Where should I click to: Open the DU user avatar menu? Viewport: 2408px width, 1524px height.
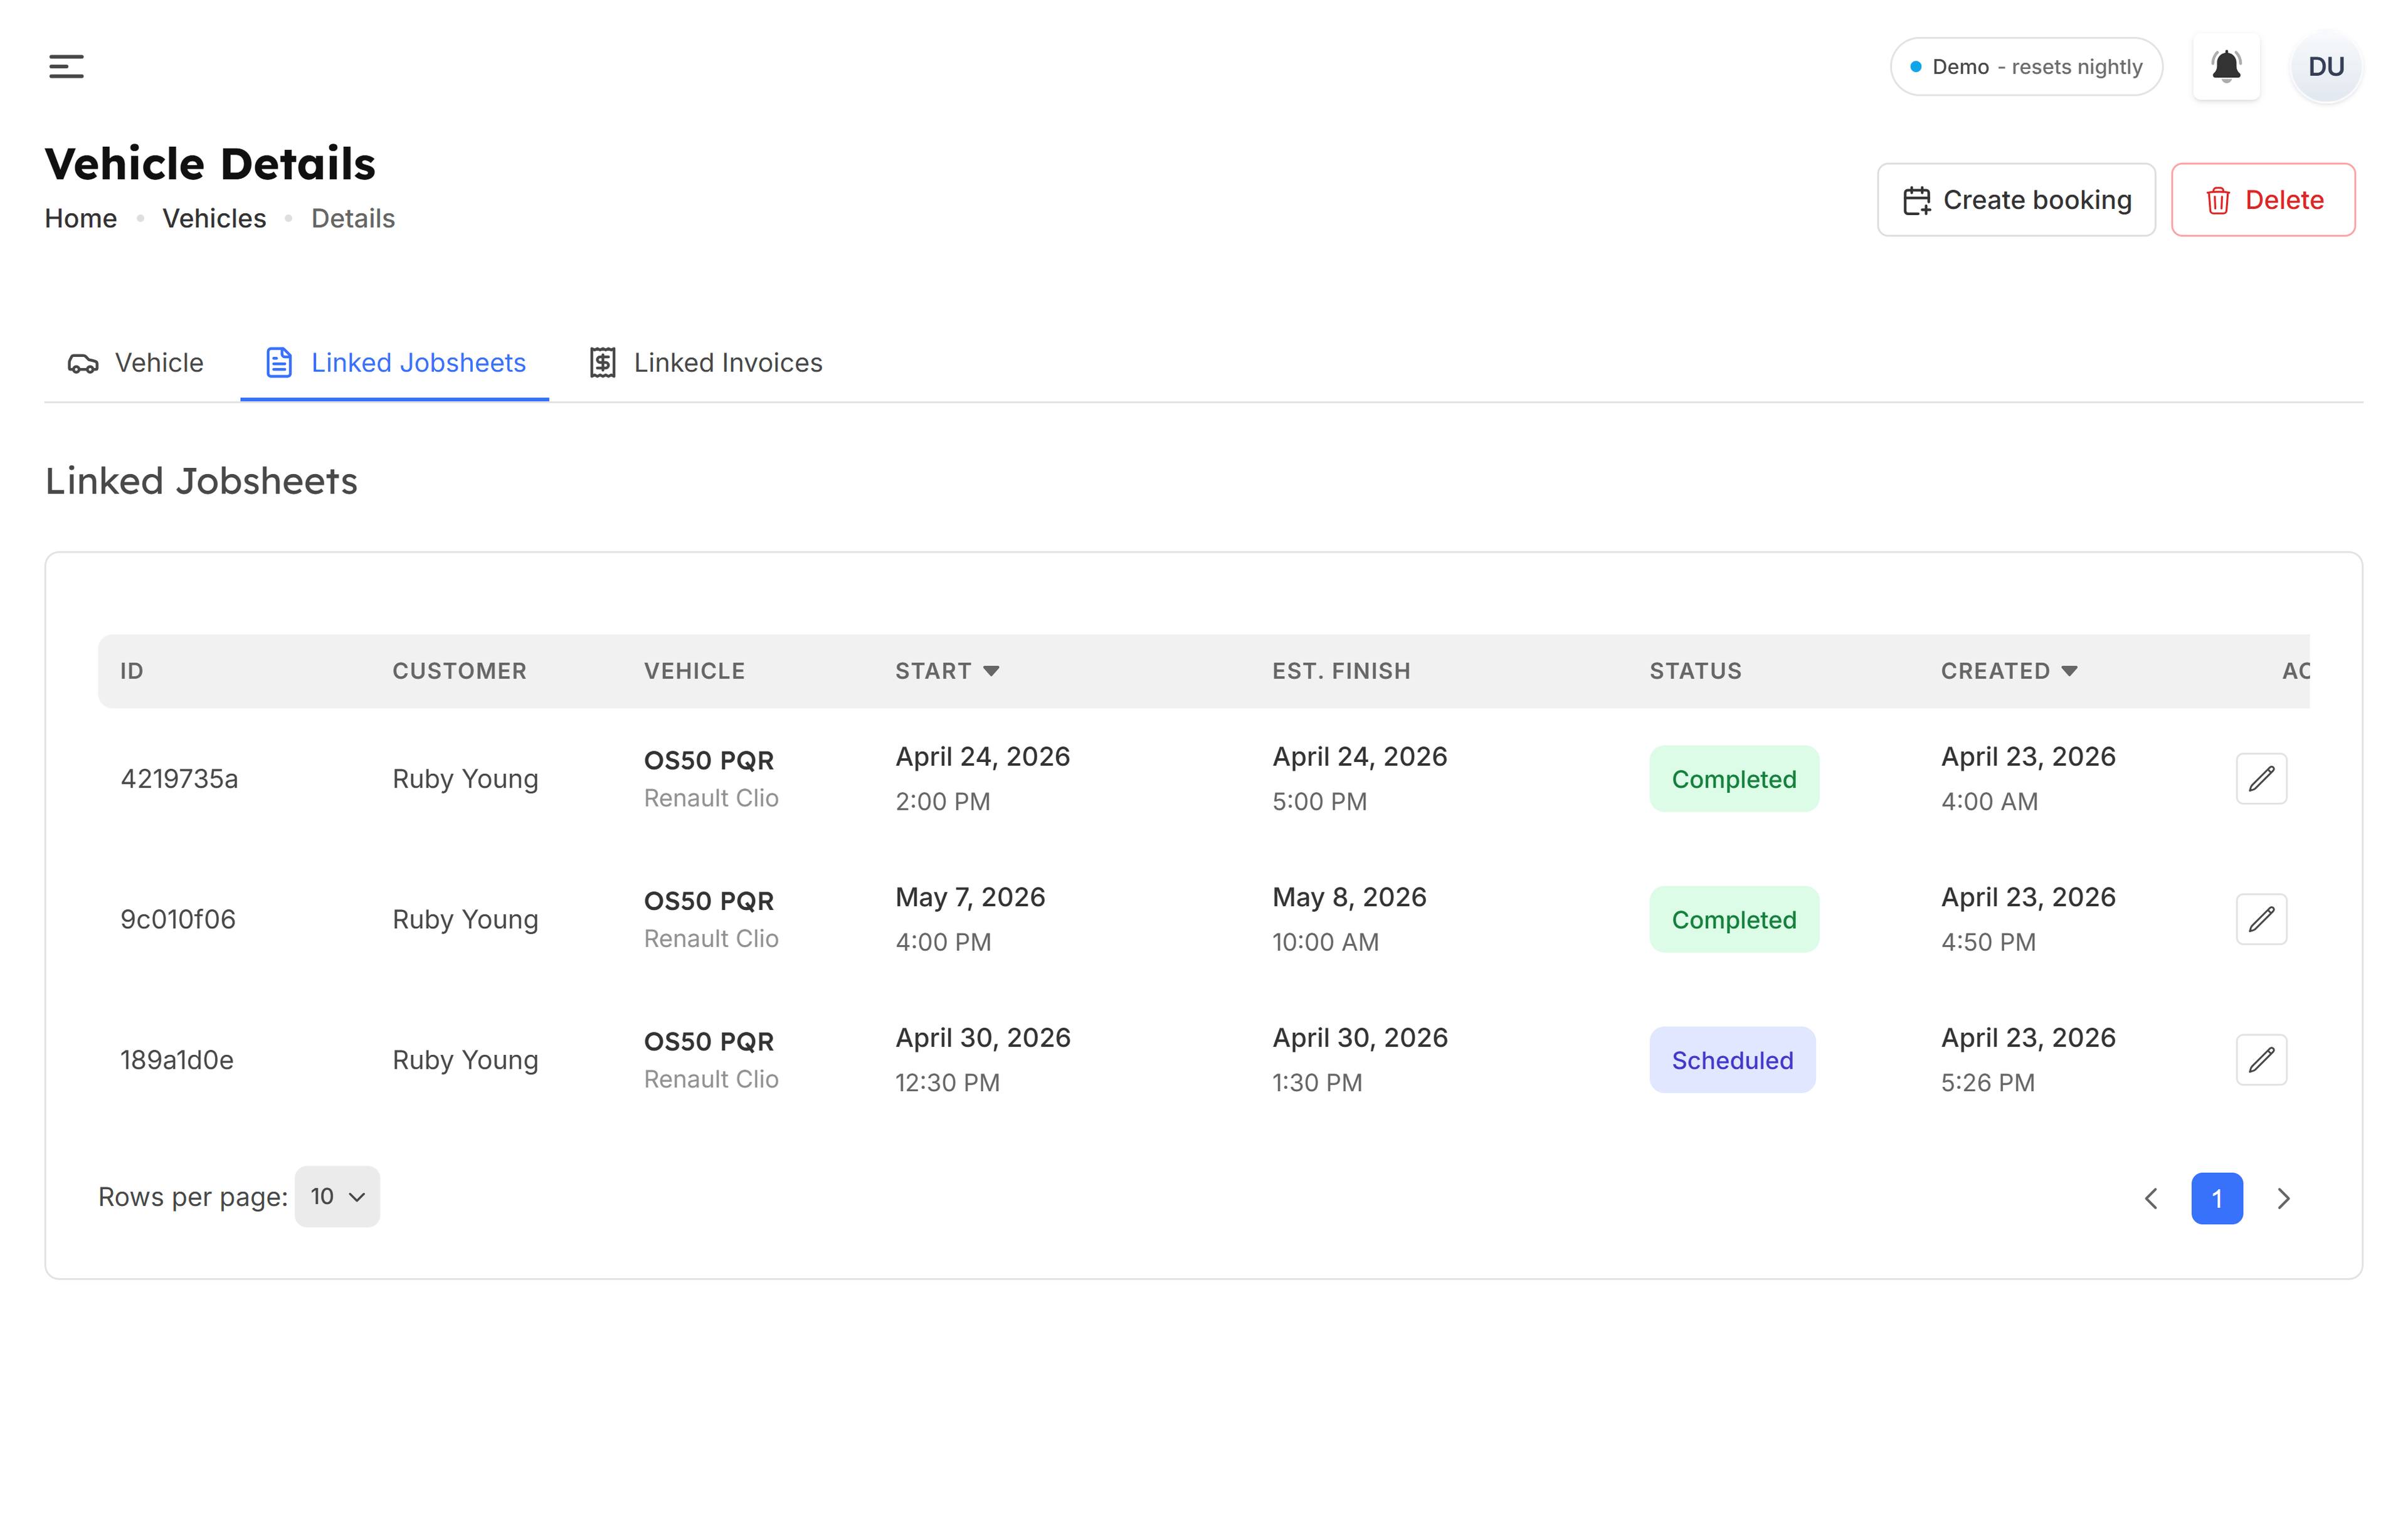coord(2326,67)
